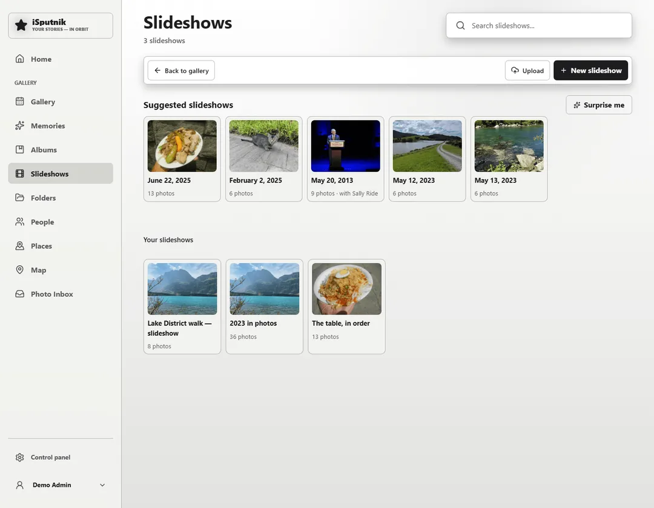Click the "36 photos" label

tap(243, 336)
